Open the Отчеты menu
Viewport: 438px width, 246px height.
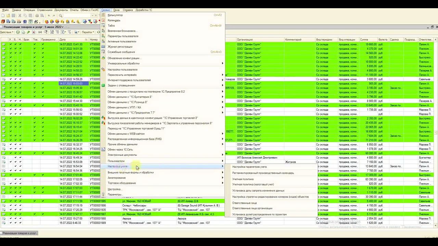[x=74, y=10]
